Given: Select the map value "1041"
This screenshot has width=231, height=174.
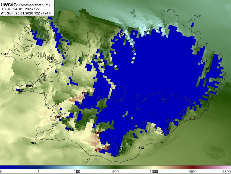Looking at the screenshot, I should point(4,54).
